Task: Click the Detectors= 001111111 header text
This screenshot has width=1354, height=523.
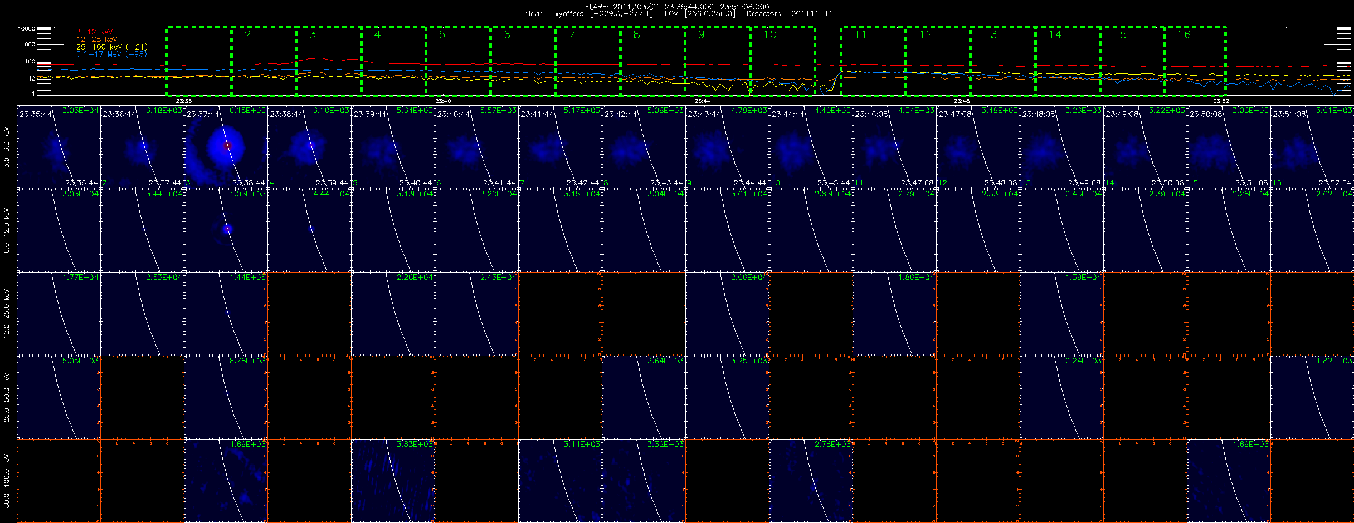Action: point(790,14)
